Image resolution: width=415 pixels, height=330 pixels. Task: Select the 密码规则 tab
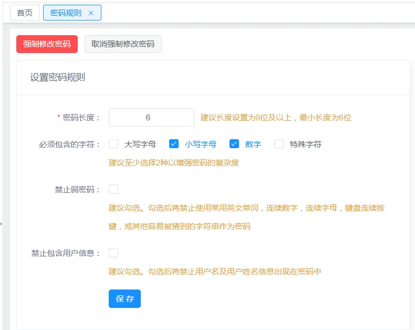coord(66,13)
